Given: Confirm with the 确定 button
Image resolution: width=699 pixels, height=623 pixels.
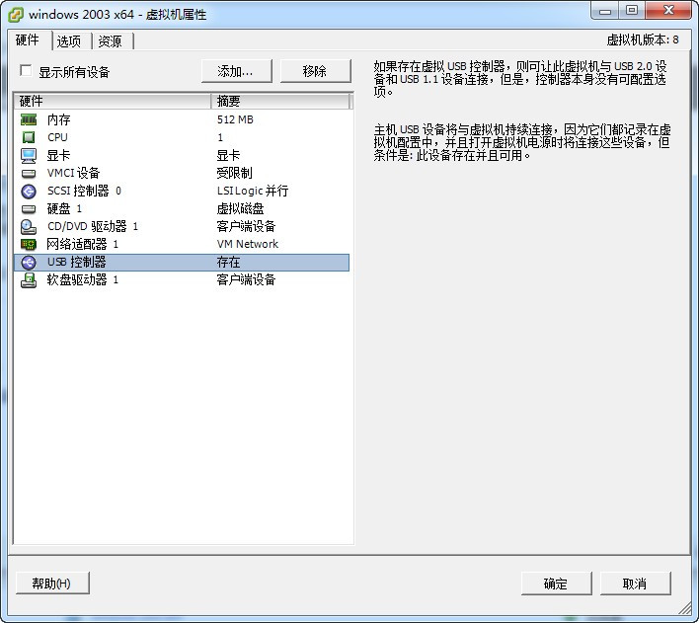Looking at the screenshot, I should (x=556, y=584).
